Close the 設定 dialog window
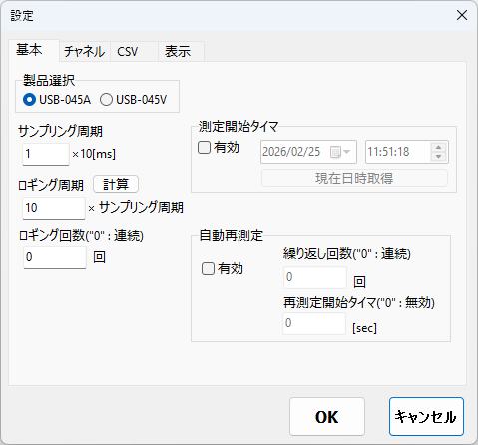Screen dimensions: 478x445 pyautogui.click(x=462, y=15)
